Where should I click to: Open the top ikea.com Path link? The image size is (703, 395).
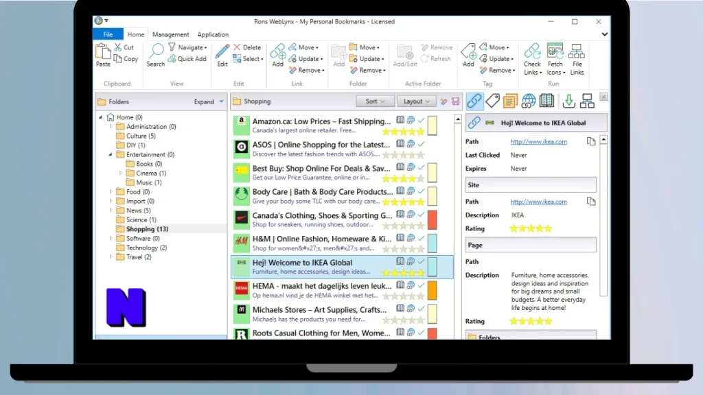538,141
